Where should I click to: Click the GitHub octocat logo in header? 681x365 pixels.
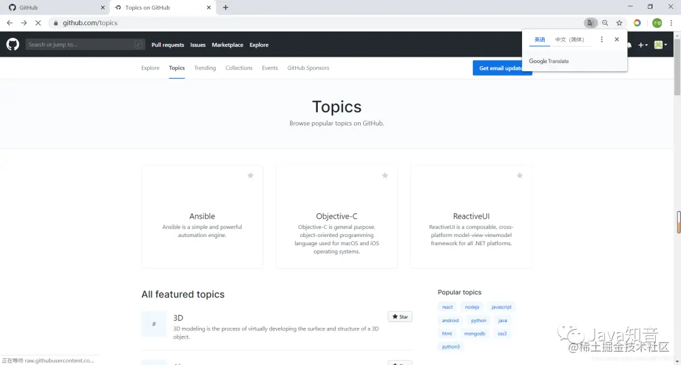(13, 44)
